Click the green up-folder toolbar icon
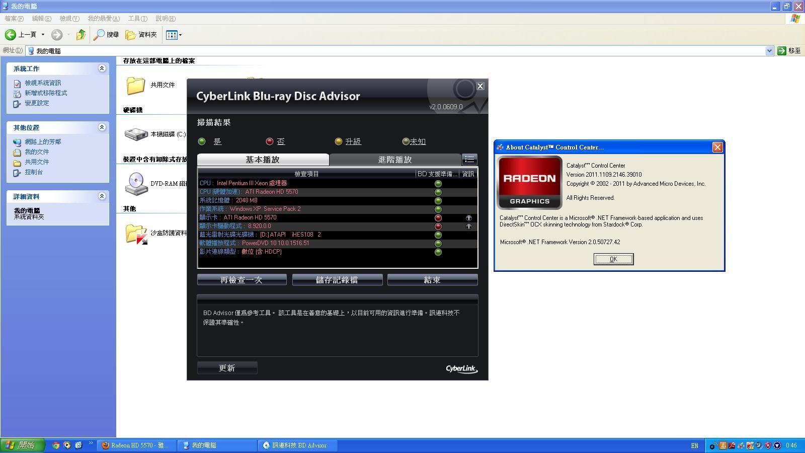Image resolution: width=805 pixels, height=453 pixels. click(80, 35)
